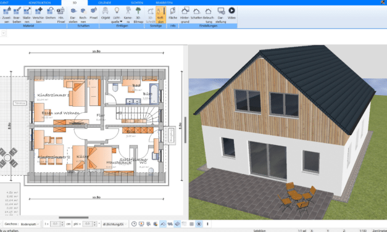This screenshot has width=387, height=232.
Task: Select the sliding terrace door in 3D view
Action: point(268,160)
